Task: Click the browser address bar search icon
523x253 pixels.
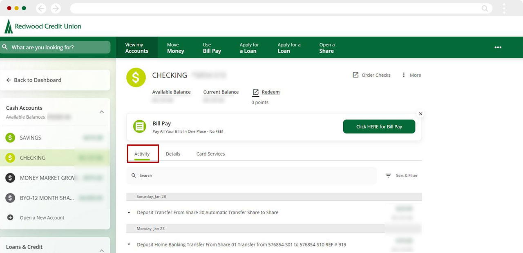Action: pos(485,8)
